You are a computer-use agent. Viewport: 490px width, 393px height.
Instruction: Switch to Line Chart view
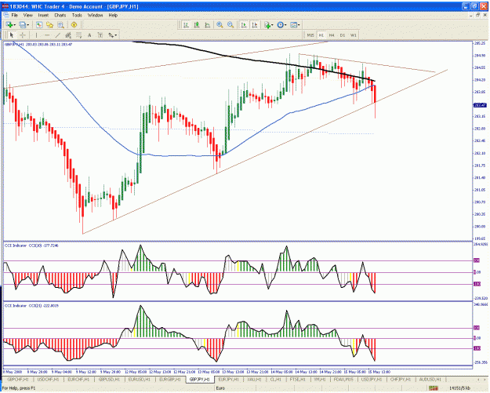[207, 24]
